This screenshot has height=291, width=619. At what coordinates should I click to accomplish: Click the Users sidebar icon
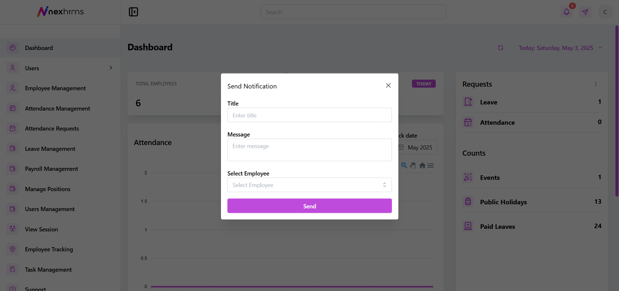pos(13,68)
